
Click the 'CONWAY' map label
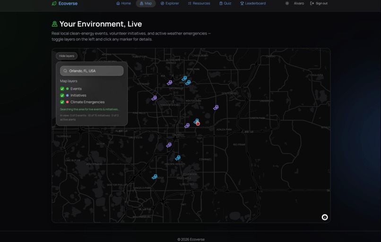pyautogui.click(x=205, y=159)
